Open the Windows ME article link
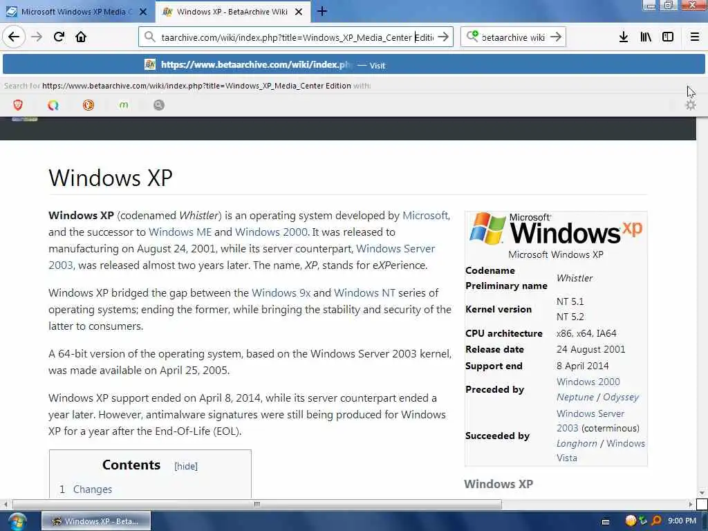The height and width of the screenshot is (531, 708). coord(180,232)
